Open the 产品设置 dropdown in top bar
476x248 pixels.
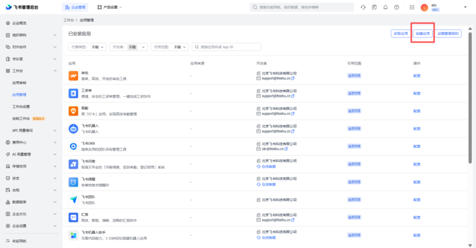click(110, 7)
